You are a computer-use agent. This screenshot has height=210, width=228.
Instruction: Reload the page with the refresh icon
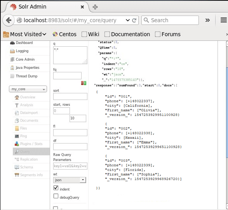coord(134,20)
